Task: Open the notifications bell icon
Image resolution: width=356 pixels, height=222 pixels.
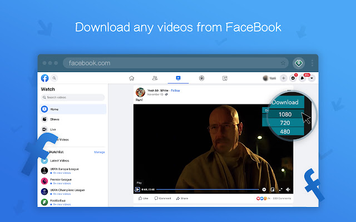Action: (303, 78)
